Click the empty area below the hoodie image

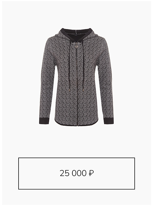76,142
